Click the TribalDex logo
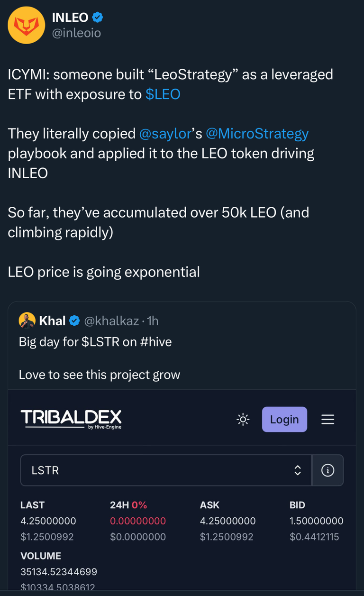 (x=71, y=419)
